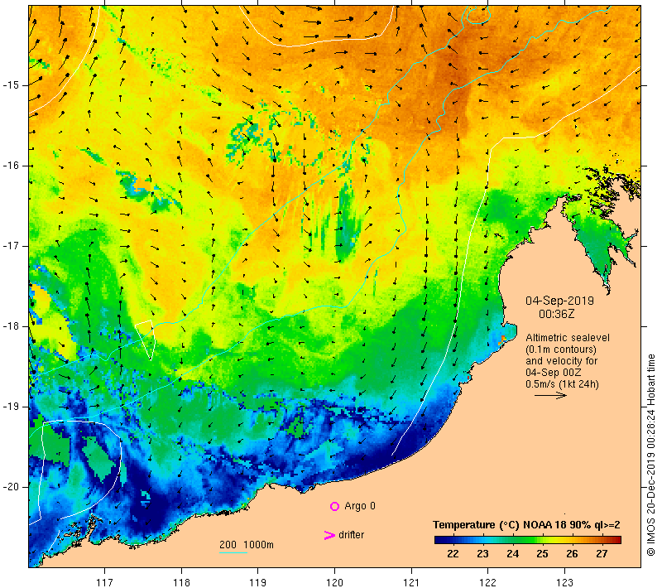
Task: Click the latitude axis label -19
Action: coord(11,407)
